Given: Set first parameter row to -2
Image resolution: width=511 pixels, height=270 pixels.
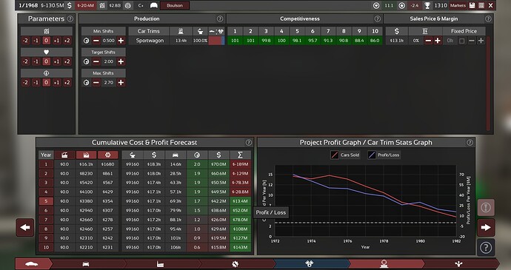Looking at the screenshot, I should [25, 41].
